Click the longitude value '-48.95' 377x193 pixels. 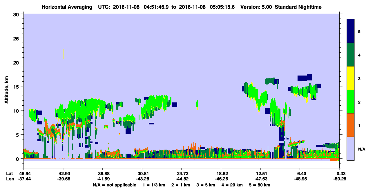click(300, 179)
